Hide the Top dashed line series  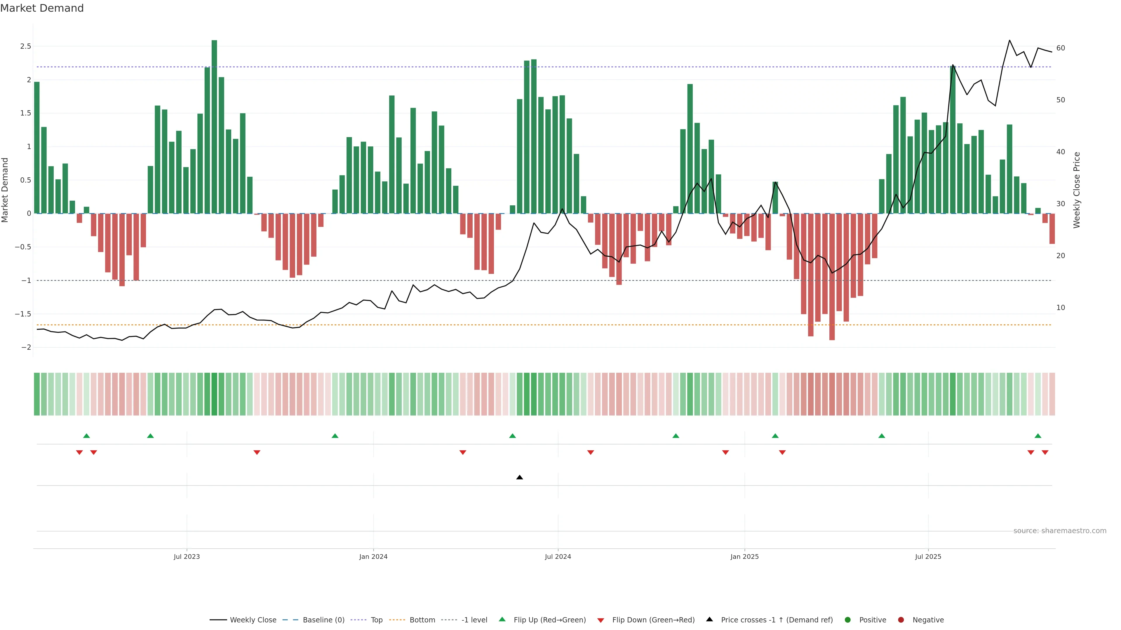(376, 619)
